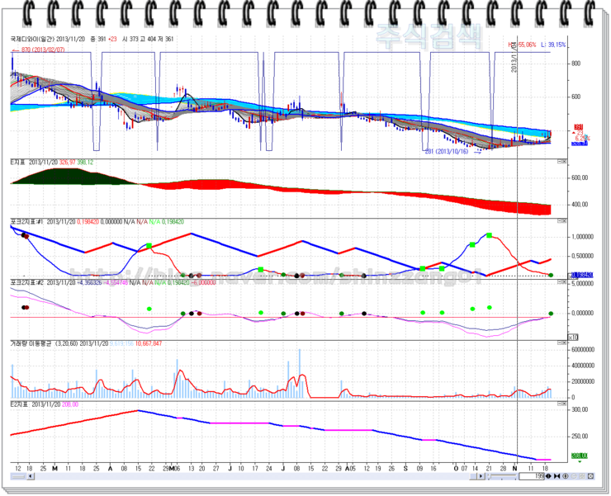
Task: Click the last green dot on 포크2지표 #1
Action: coord(551,275)
